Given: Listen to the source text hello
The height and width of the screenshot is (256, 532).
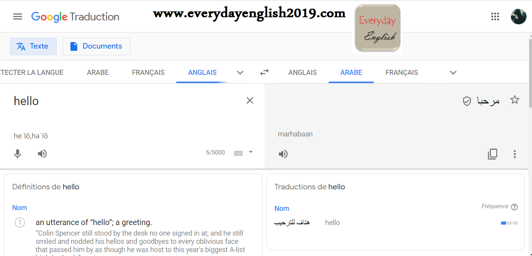Looking at the screenshot, I should pos(42,154).
